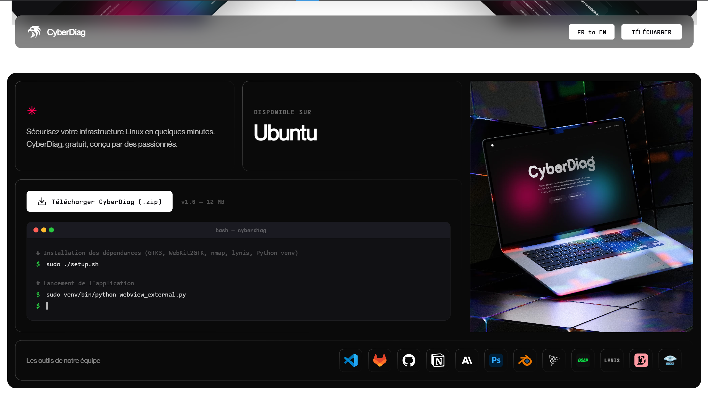
Task: Open the GitHub icon
Action: (409, 360)
